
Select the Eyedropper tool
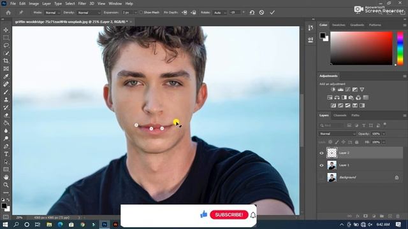click(6, 76)
